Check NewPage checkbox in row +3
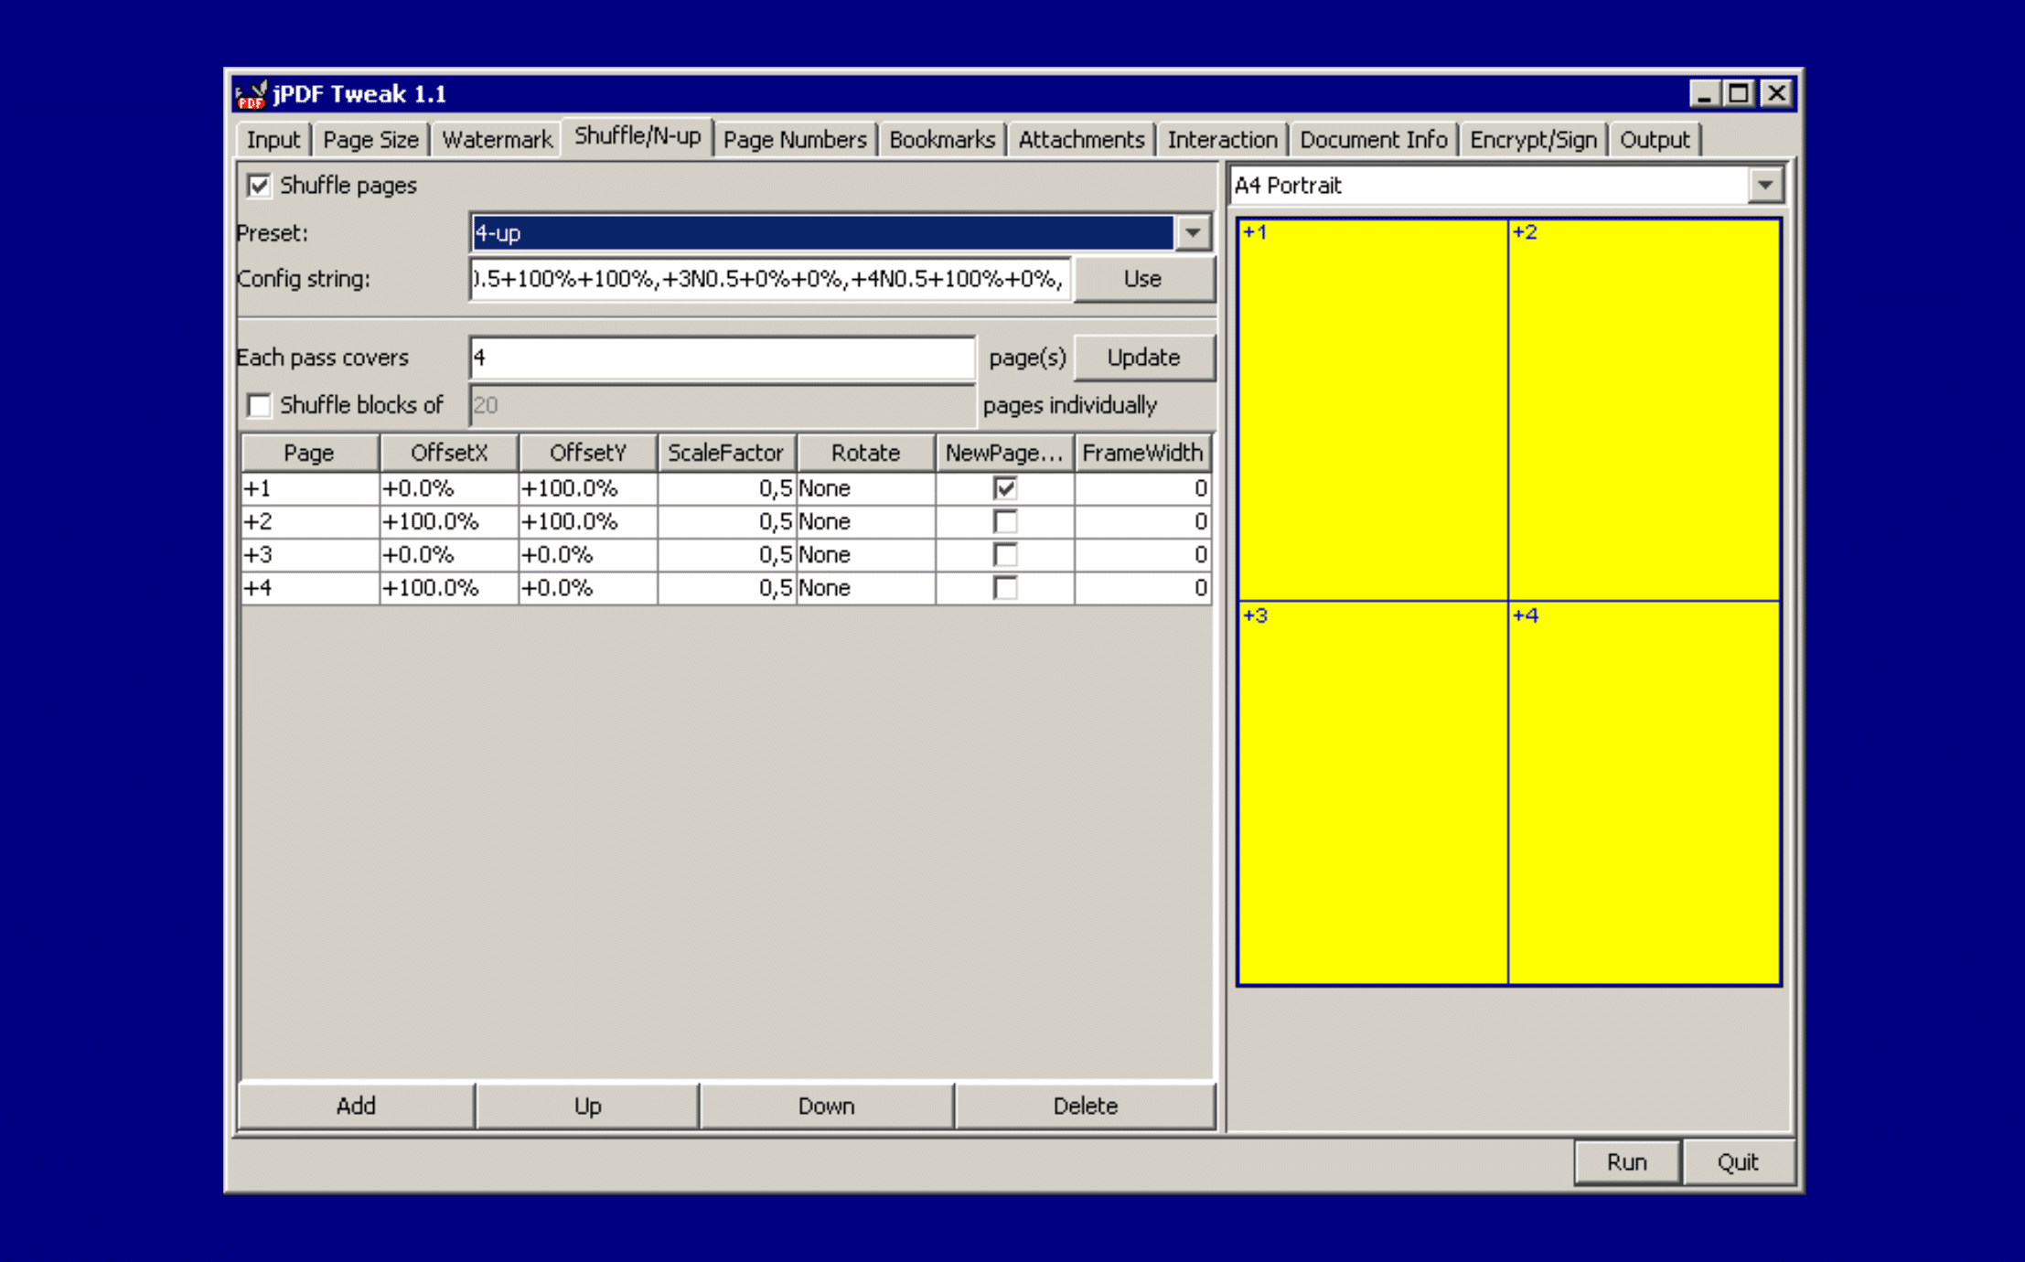Image resolution: width=2025 pixels, height=1262 pixels. (x=1004, y=554)
